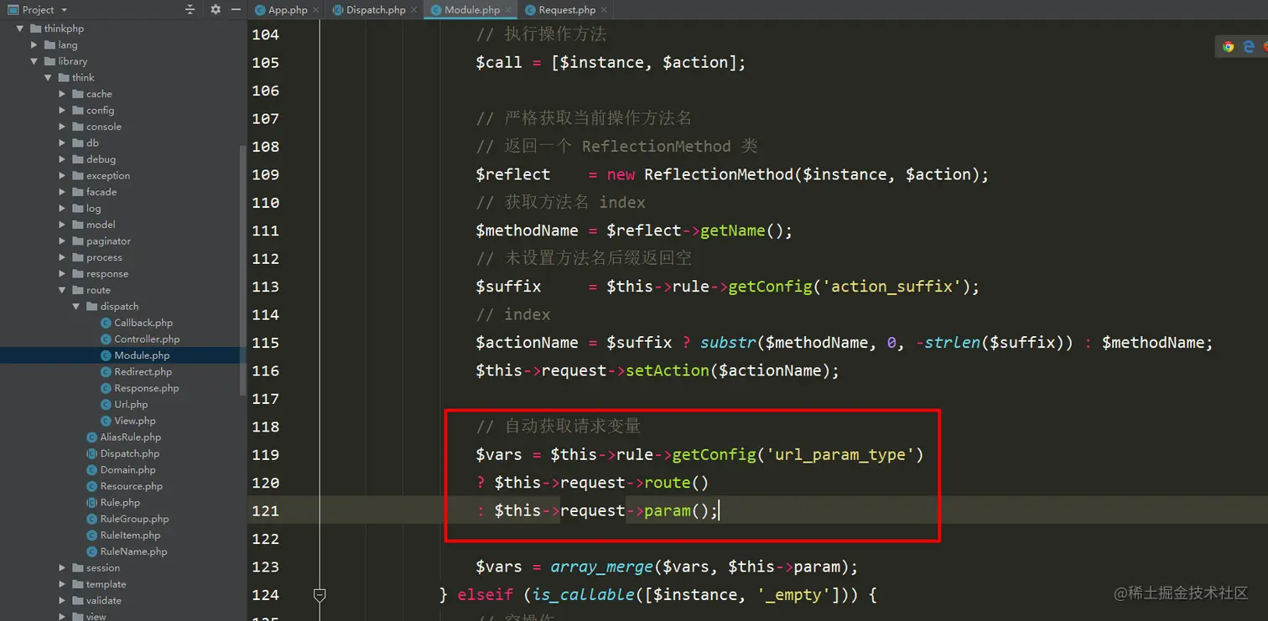1268x621 pixels.
Task: Click ReflectionMethod class name on line 109
Action: pyautogui.click(x=719, y=175)
